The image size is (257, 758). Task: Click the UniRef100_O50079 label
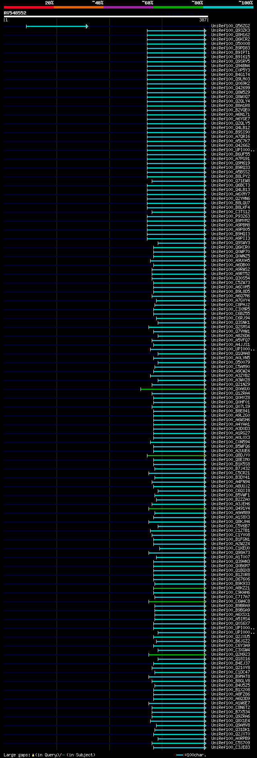point(230,363)
